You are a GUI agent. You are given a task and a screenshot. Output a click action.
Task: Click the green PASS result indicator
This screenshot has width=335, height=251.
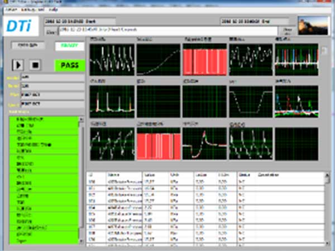[x=70, y=65]
